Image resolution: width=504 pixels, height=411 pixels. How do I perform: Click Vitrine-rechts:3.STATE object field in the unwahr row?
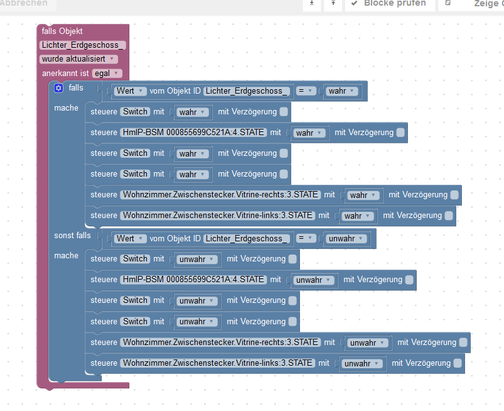(x=220, y=342)
